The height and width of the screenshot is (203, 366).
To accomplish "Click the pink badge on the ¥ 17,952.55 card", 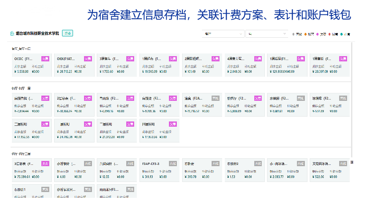I will [x=45, y=124].
